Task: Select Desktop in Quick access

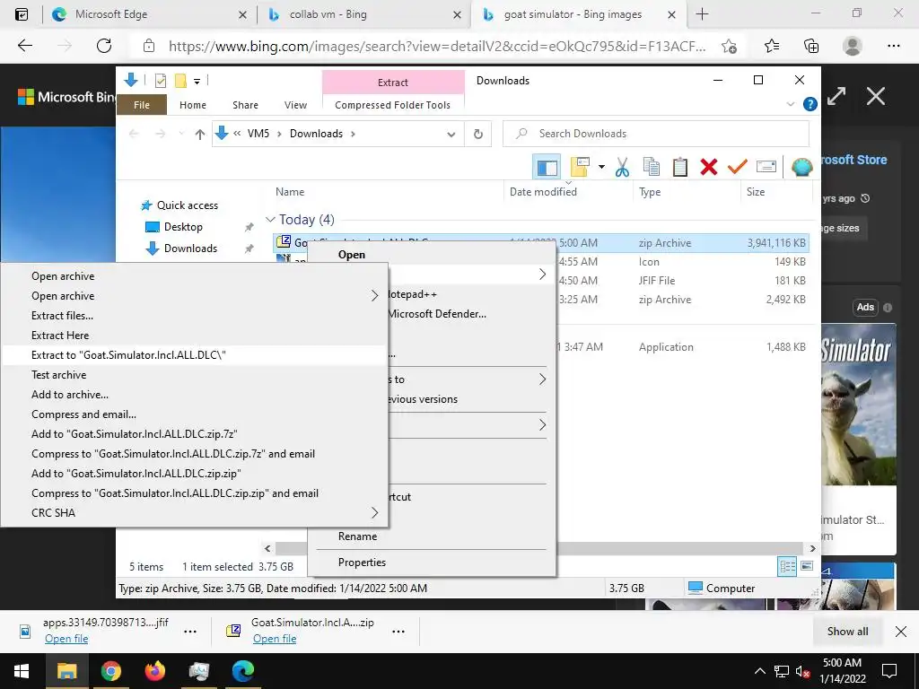Action: (183, 227)
